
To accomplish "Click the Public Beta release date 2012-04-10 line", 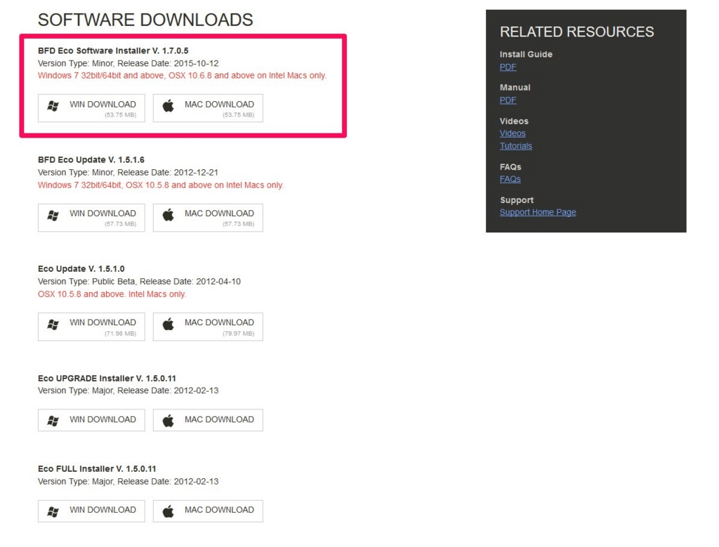I will coord(140,282).
